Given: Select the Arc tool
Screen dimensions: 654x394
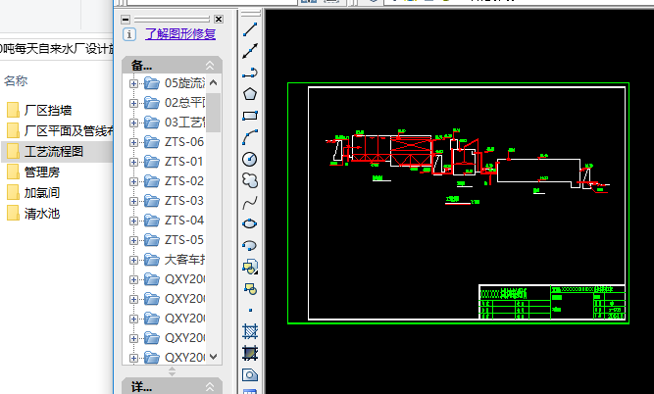Looking at the screenshot, I should [250, 137].
